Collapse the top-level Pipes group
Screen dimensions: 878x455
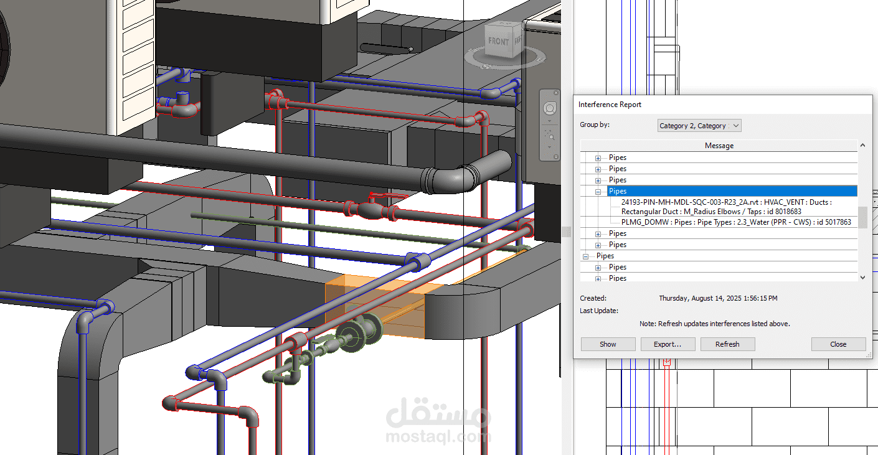[x=585, y=256]
